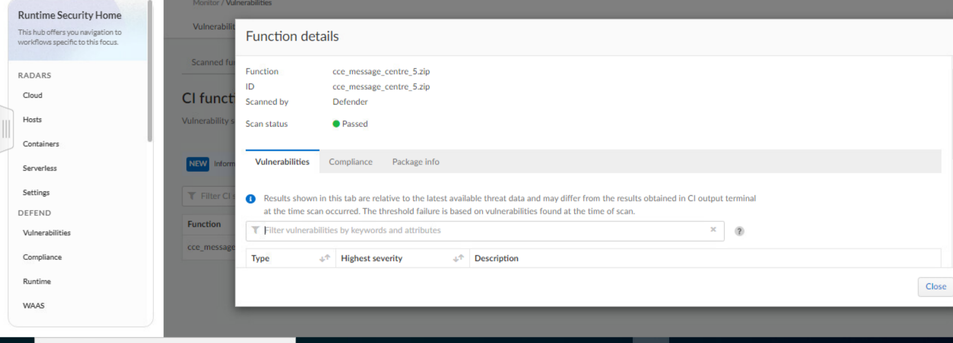
Task: Click the green Passed status indicator
Action: click(336, 124)
